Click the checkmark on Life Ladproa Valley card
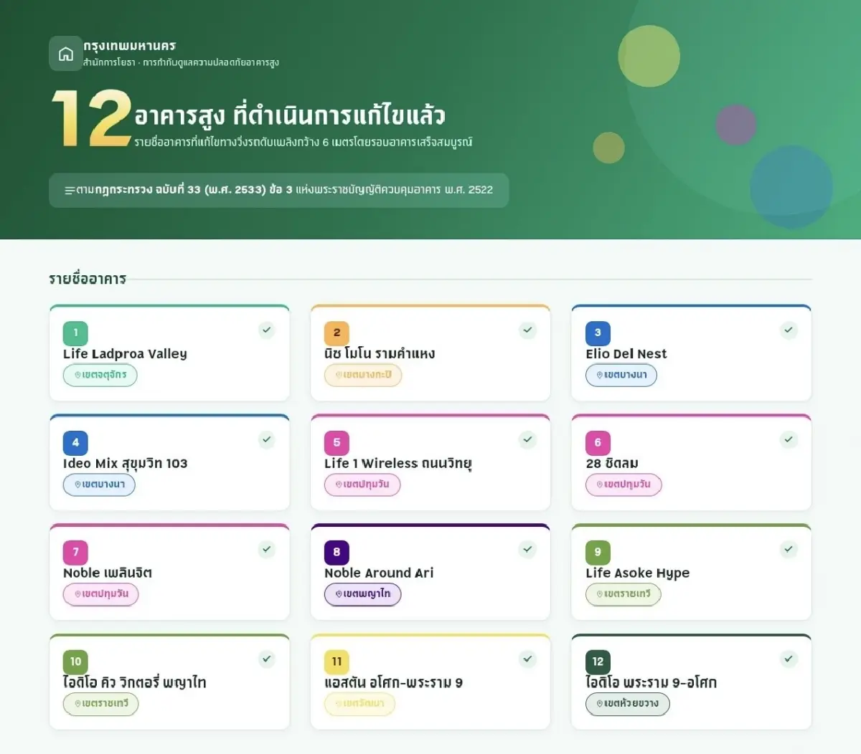The image size is (861, 754). 267,330
